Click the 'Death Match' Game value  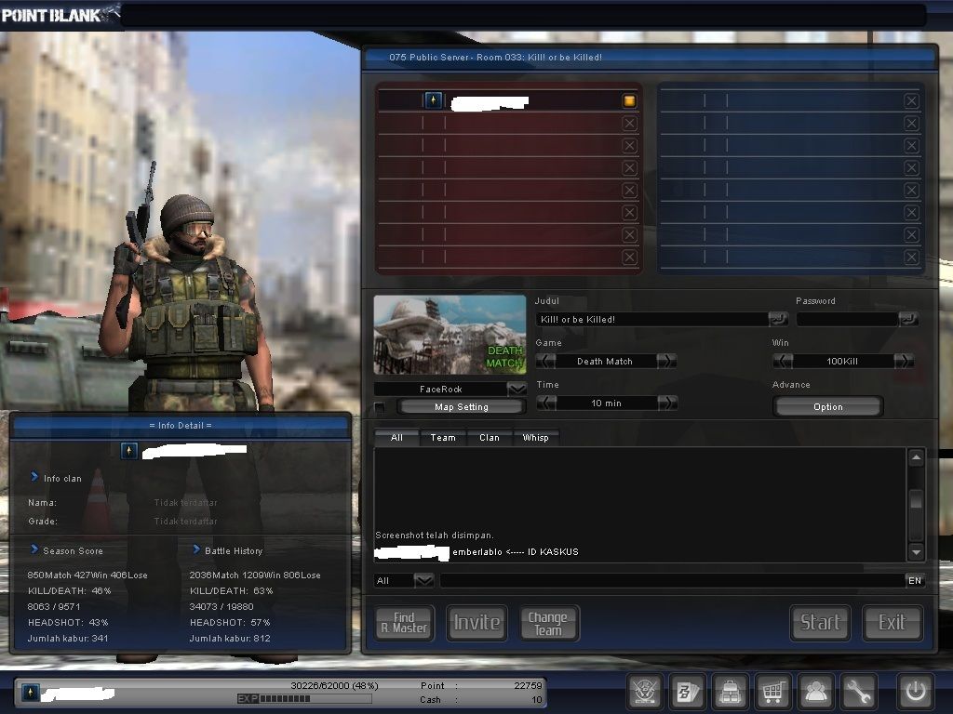[605, 362]
